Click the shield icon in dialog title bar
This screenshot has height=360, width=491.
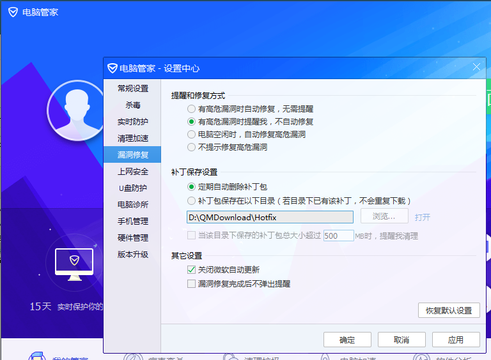[112, 68]
